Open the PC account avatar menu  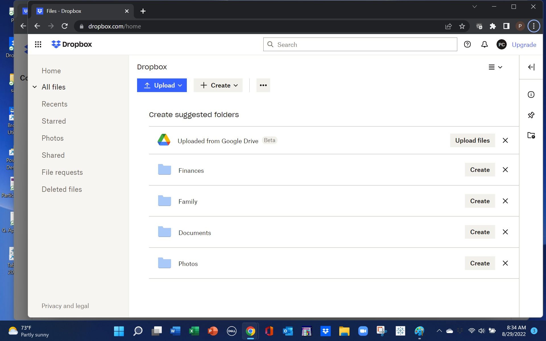click(502, 45)
